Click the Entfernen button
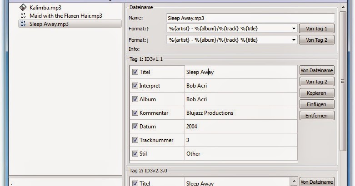Screen dimensions: 355x186 (317, 116)
